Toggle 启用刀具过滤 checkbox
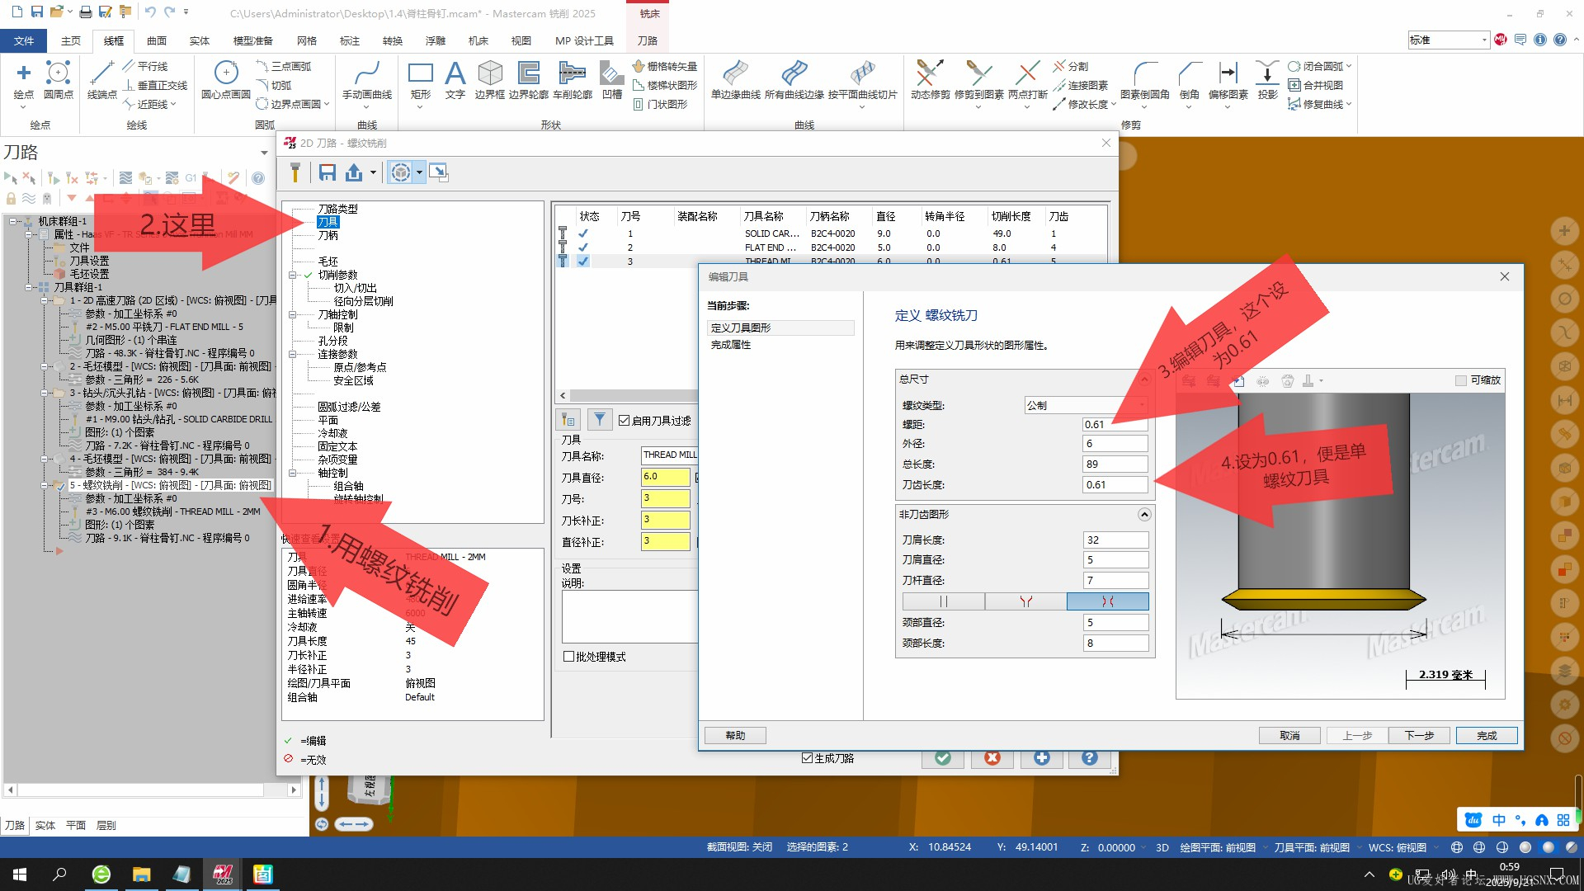This screenshot has width=1584, height=891. coord(625,421)
